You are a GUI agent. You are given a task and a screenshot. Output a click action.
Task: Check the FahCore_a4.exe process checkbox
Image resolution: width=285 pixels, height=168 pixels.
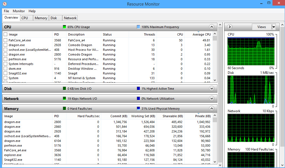click(x=6, y=40)
